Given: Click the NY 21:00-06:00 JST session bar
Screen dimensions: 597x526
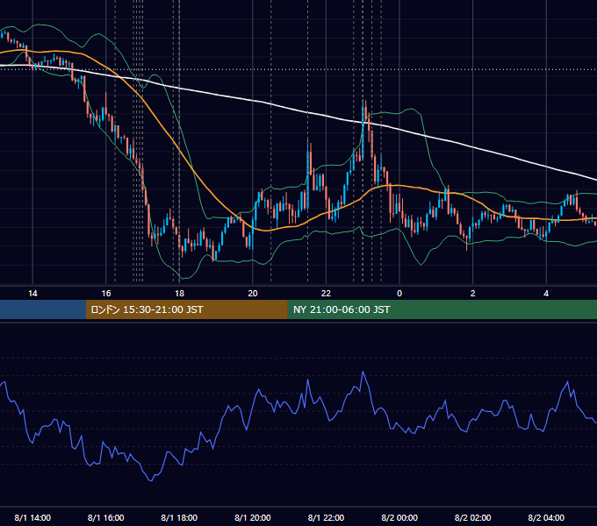Looking at the screenshot, I should pyautogui.click(x=442, y=309).
